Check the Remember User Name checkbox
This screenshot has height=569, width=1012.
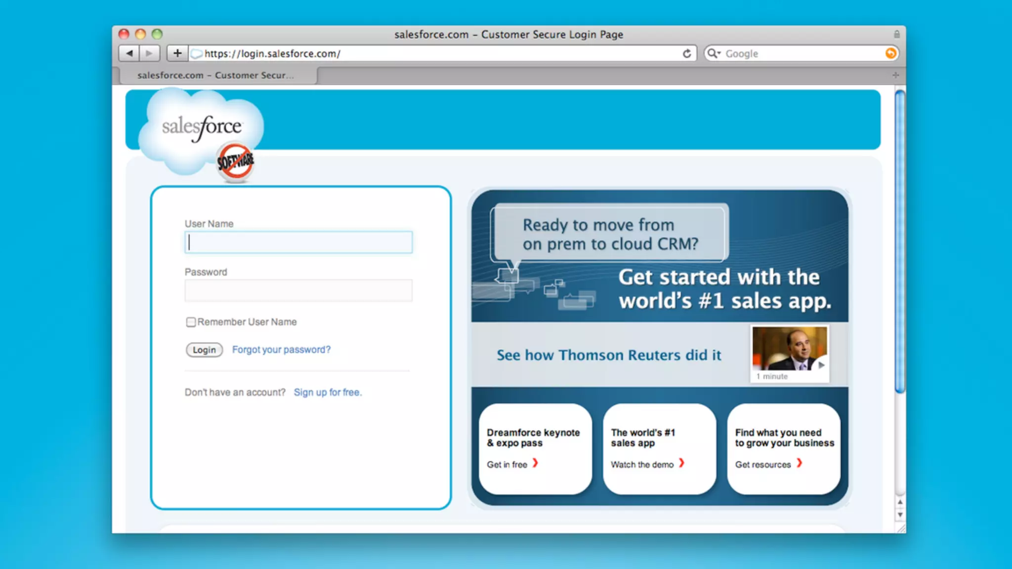(x=191, y=322)
